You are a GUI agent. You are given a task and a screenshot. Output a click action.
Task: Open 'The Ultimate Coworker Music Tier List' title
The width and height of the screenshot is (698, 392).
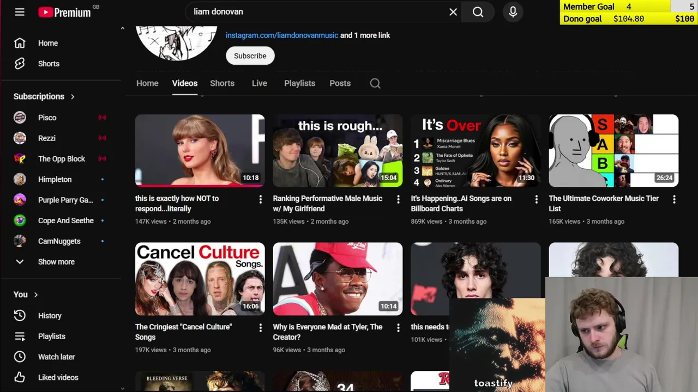(604, 204)
